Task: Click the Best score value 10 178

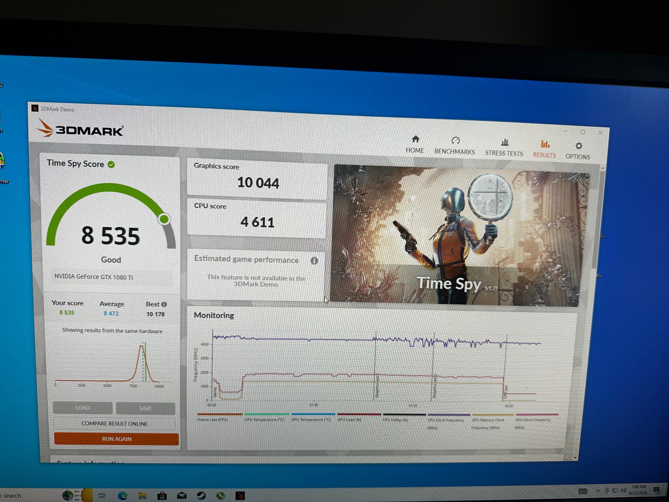Action: [x=155, y=314]
